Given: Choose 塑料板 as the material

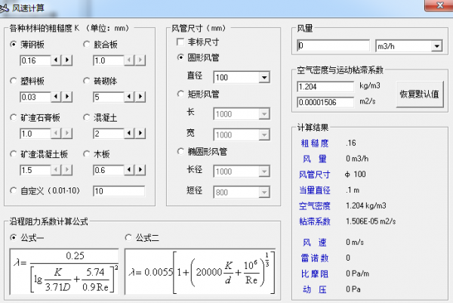Looking at the screenshot, I should tap(13, 81).
